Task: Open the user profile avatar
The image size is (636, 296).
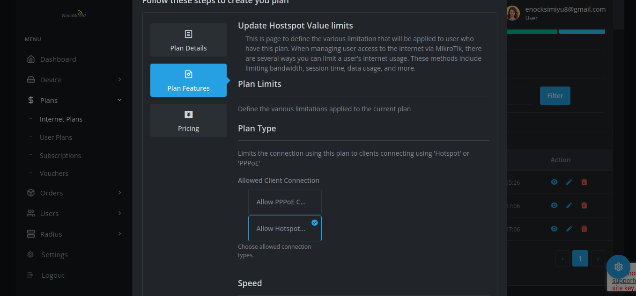Action: pos(513,13)
